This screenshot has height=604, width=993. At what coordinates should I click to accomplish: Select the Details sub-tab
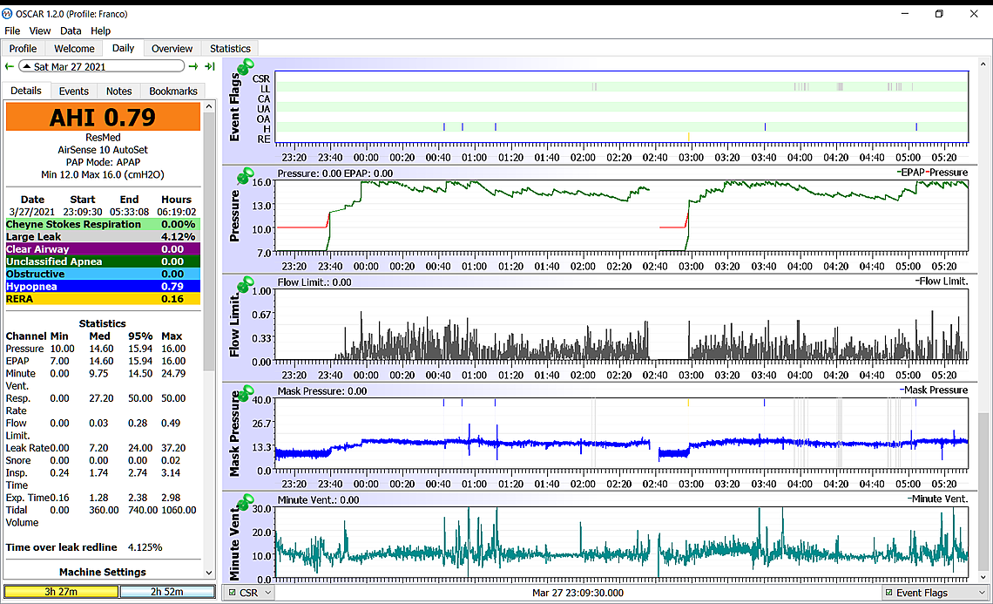(x=26, y=91)
